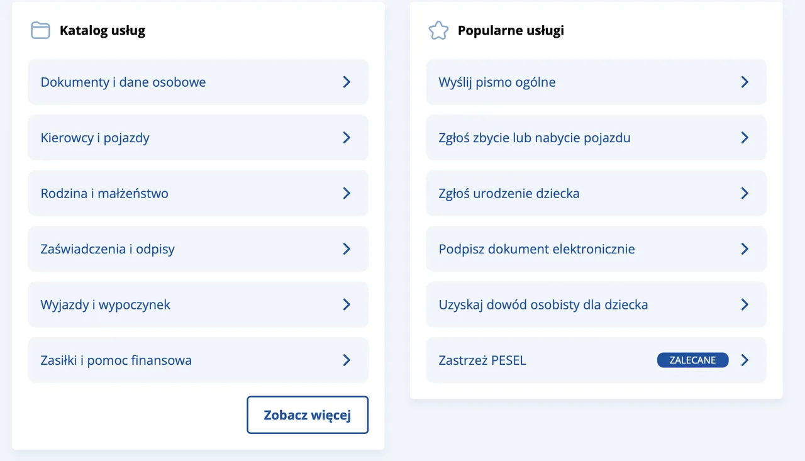805x461 pixels.
Task: Click the Zobacz więcej button
Action: (307, 414)
